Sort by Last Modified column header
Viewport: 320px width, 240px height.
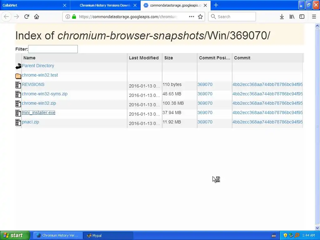[144, 58]
